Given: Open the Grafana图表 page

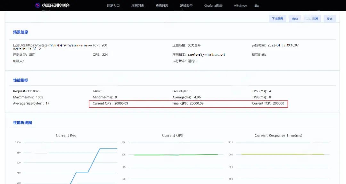Looking at the screenshot, I should tap(213, 5).
